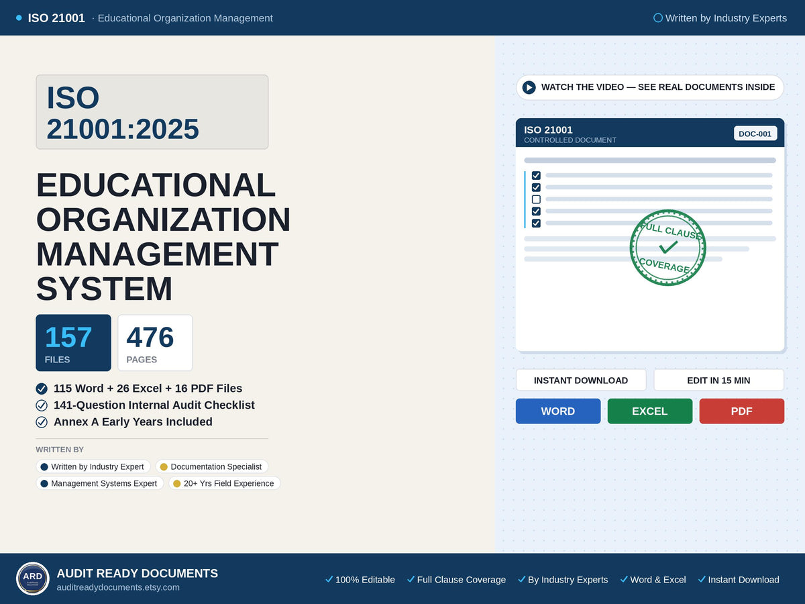Click the 157 FILES tile
The height and width of the screenshot is (604, 805).
pyautogui.click(x=73, y=343)
